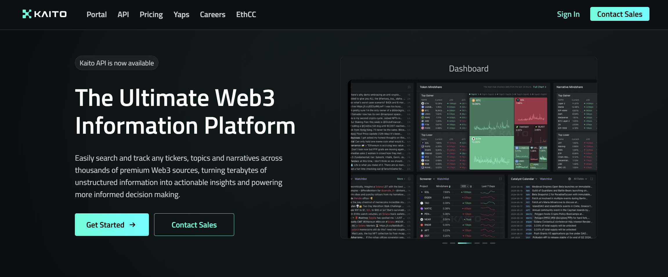The height and width of the screenshot is (277, 668).
Task: Click the 'Narrative Mindshare' panel title
Action: point(570,87)
